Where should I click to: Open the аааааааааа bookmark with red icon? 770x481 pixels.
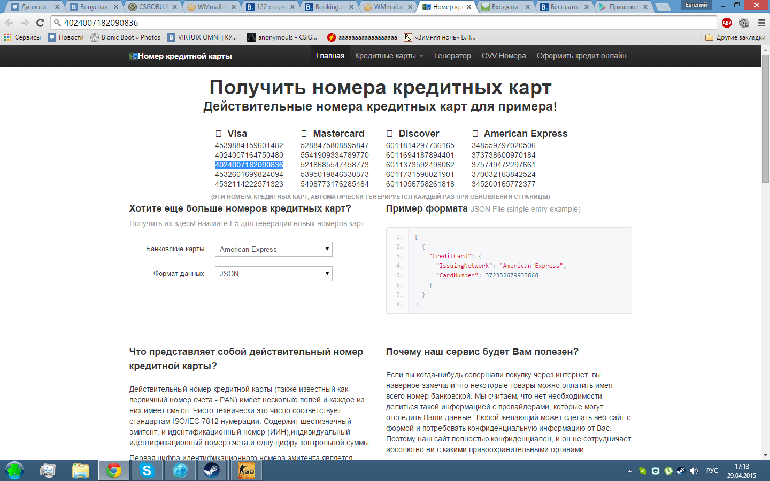point(362,37)
